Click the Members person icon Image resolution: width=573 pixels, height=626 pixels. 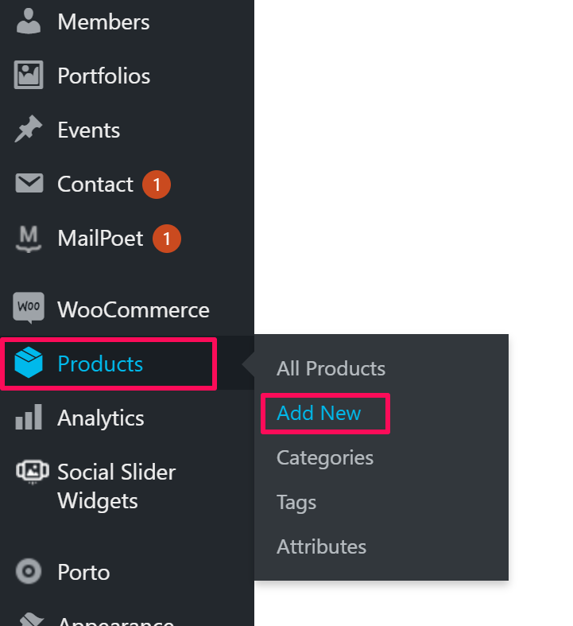(x=29, y=21)
